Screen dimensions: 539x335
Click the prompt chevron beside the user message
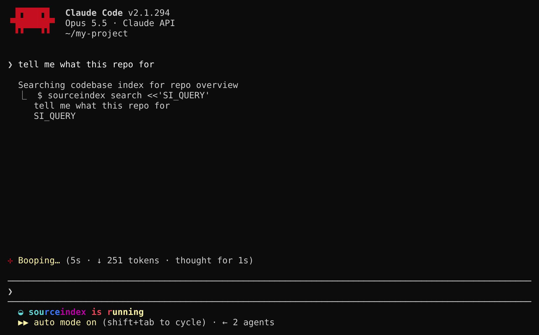(x=10, y=65)
